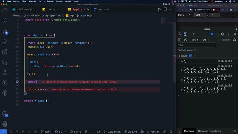This screenshot has width=238, height=134.
Task: Click the my-app breadcrumb
Action: coord(49,16)
